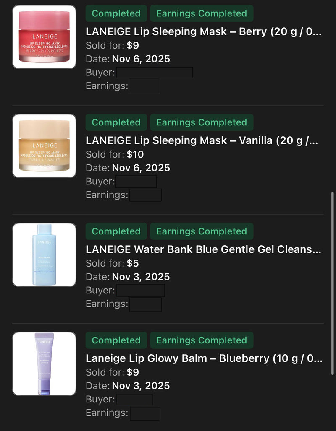Viewport: 336px width, 431px height.
Task: Click the Completed badge on the Blueberry balm
Action: coord(116,340)
